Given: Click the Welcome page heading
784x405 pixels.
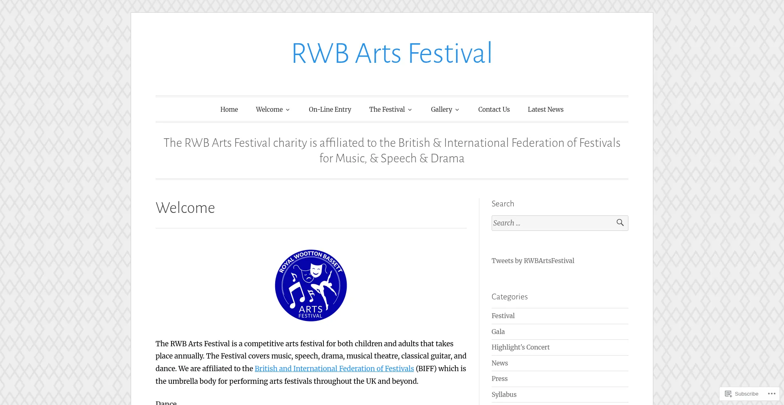Looking at the screenshot, I should [185, 208].
